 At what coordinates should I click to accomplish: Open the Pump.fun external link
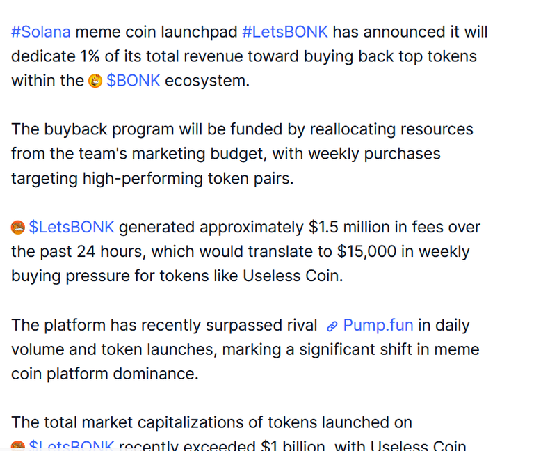point(378,325)
